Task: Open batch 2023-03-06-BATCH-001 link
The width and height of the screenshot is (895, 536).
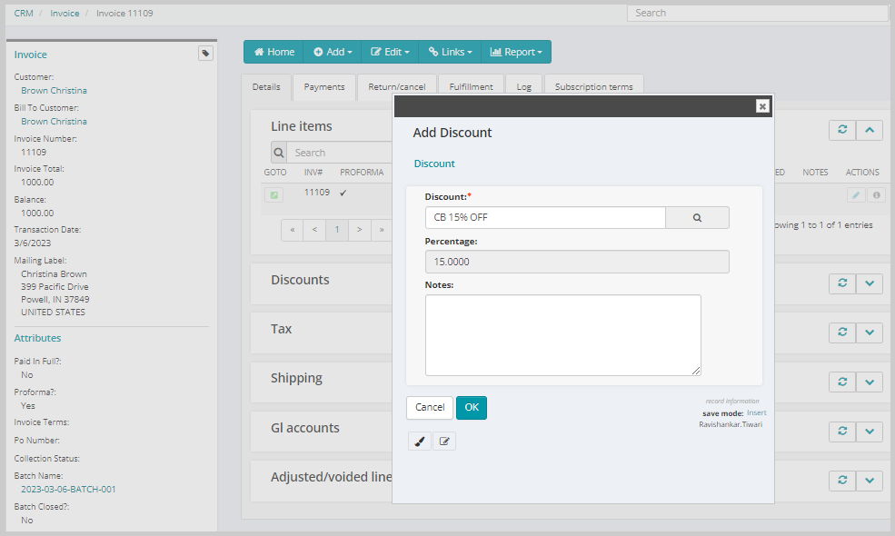Action: click(68, 489)
